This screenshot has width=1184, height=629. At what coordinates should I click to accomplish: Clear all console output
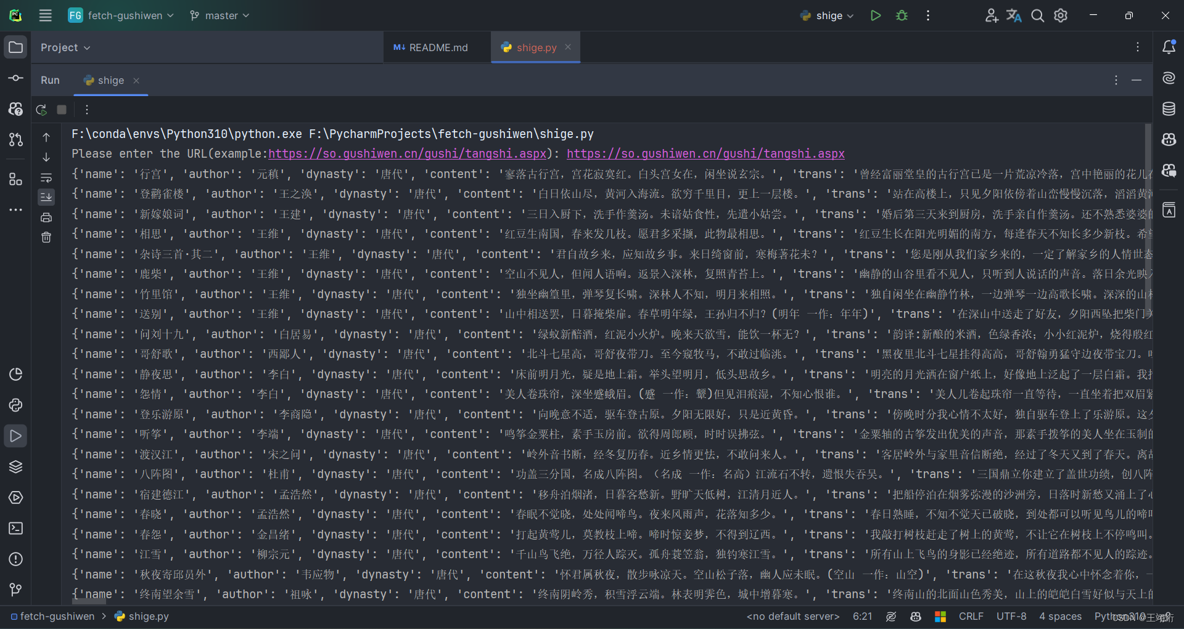(x=46, y=237)
